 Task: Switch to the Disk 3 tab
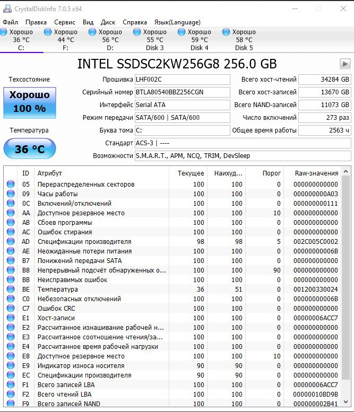(154, 40)
